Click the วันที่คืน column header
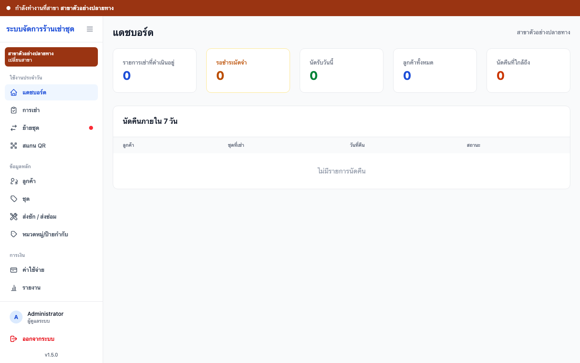The height and width of the screenshot is (363, 580). [357, 145]
